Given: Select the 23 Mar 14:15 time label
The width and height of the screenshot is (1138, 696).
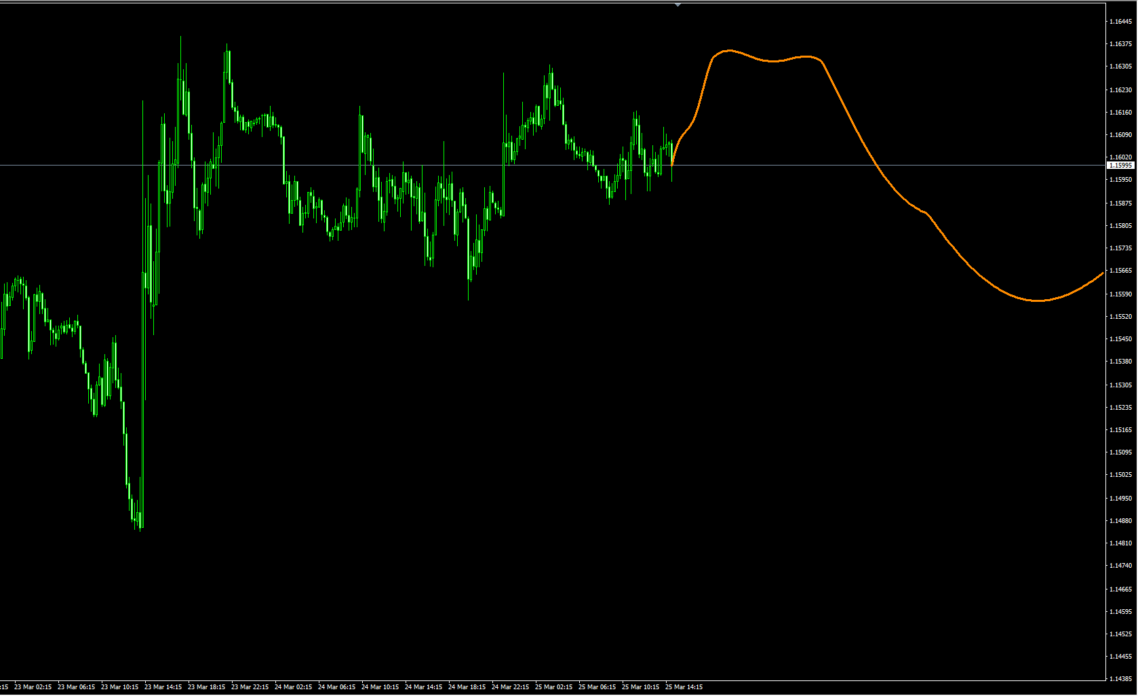Looking at the screenshot, I should [163, 687].
